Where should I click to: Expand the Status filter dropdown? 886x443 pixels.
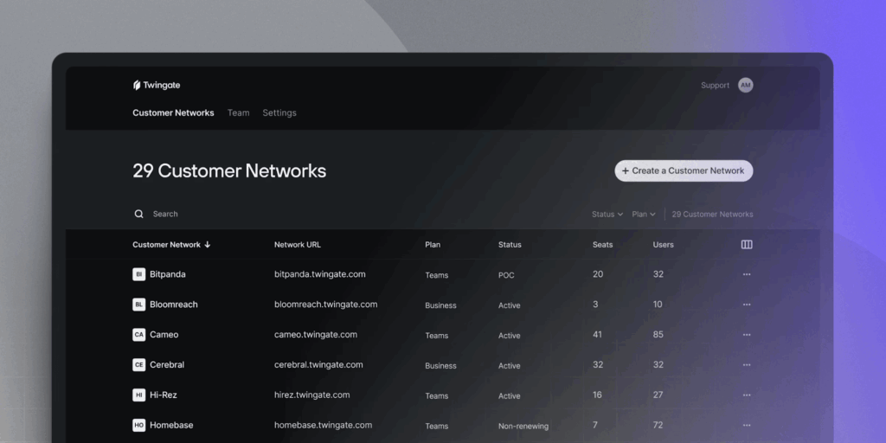(x=607, y=215)
